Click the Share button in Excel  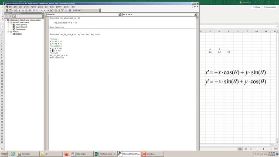pos(256,7)
